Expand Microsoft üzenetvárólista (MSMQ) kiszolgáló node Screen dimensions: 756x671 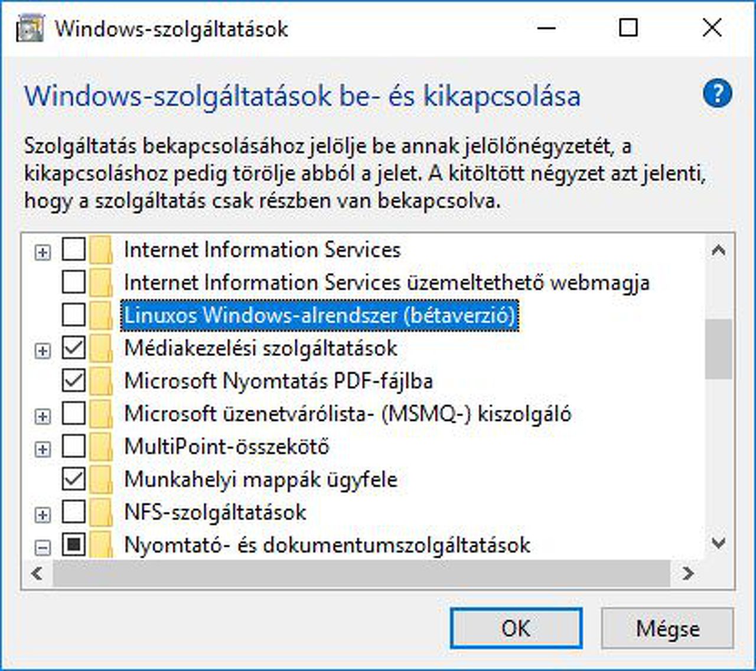(43, 416)
